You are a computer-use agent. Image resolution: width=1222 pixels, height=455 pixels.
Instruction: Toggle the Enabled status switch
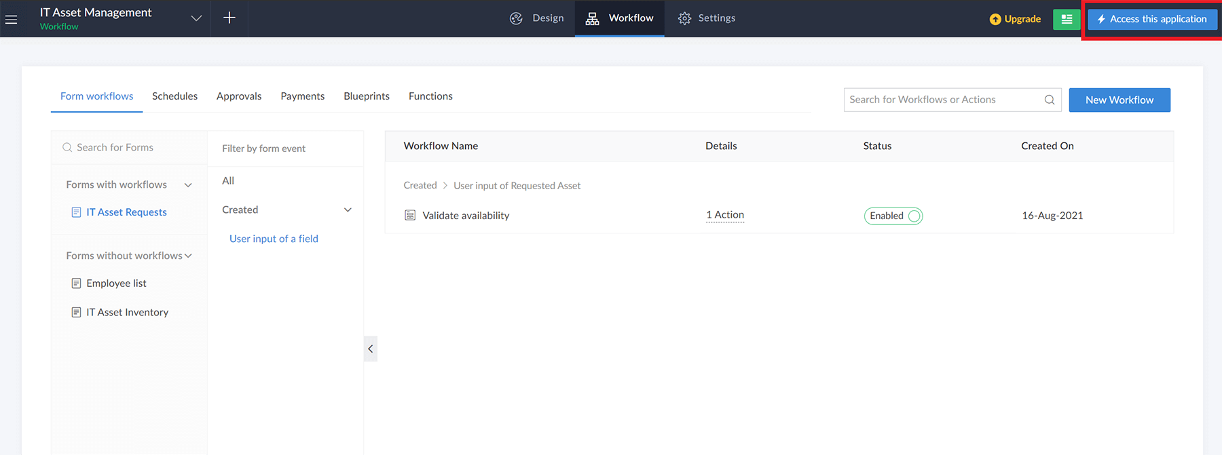(x=914, y=216)
